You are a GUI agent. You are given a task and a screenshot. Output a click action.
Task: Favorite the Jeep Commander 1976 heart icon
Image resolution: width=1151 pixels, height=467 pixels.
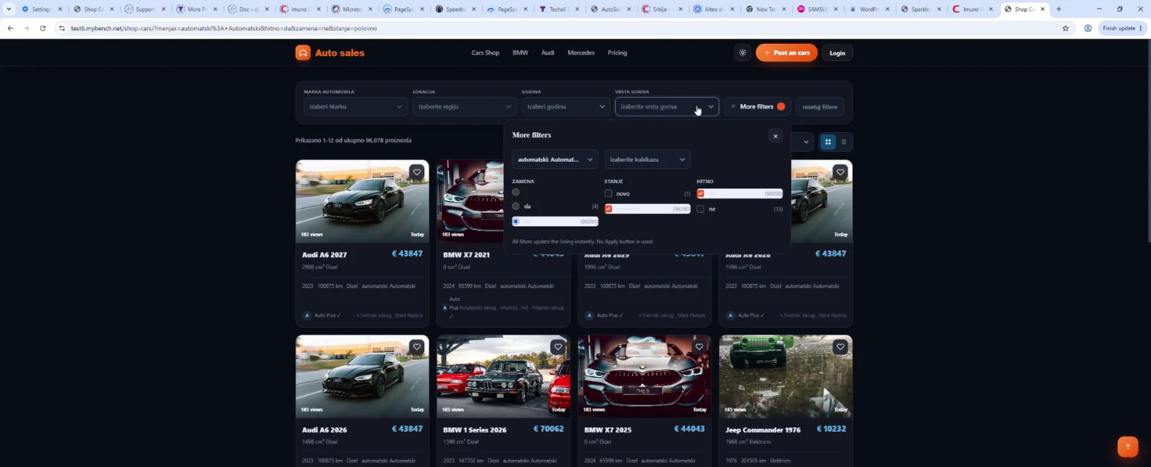(x=840, y=347)
